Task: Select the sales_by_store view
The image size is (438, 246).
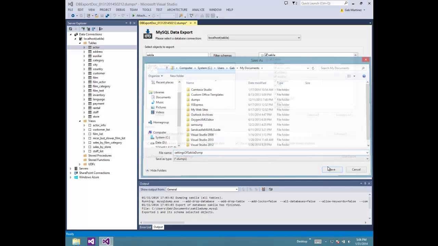Action: click(x=102, y=147)
